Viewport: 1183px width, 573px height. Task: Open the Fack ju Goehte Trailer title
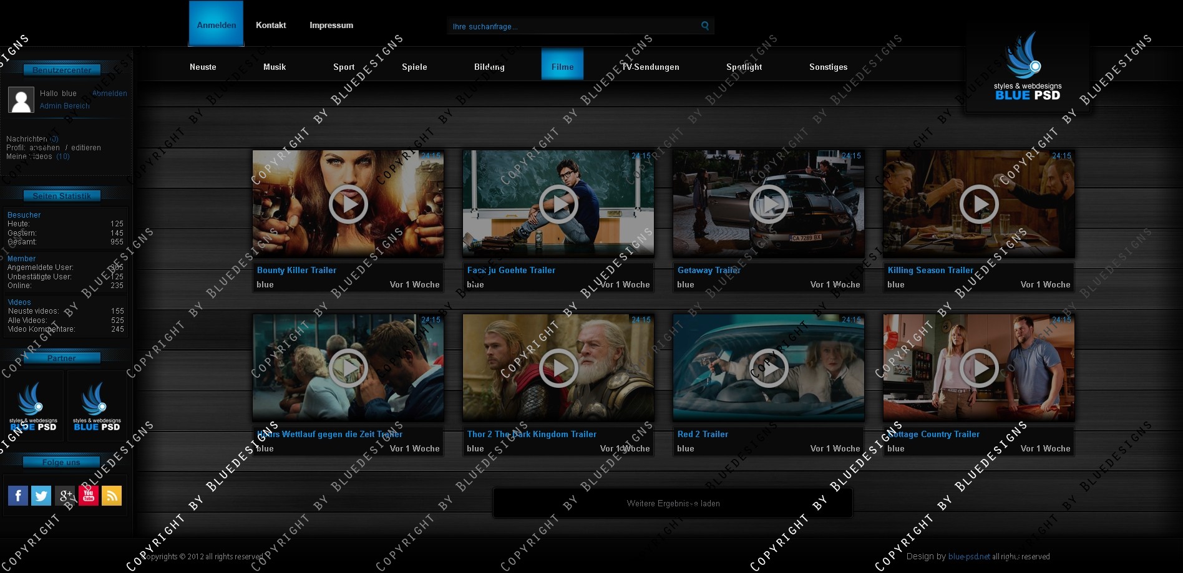pos(511,270)
